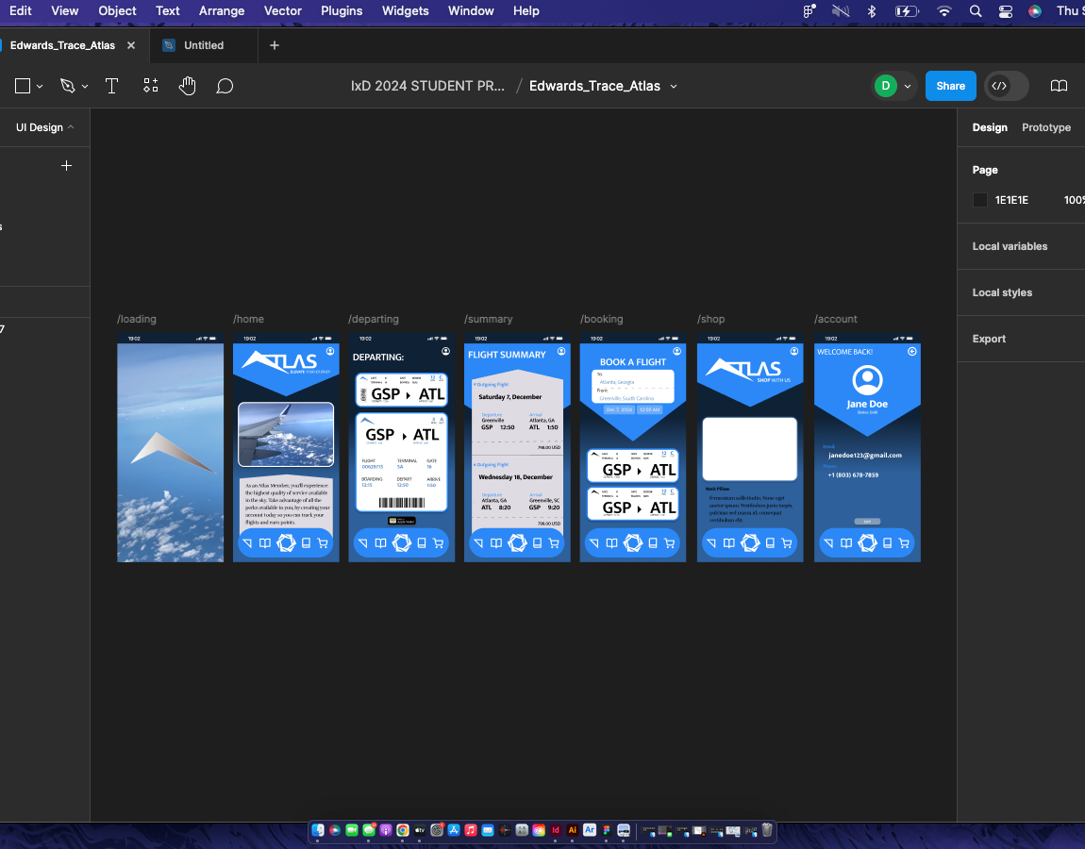Close the Edwards_Trace_Atlas tab

tap(131, 45)
